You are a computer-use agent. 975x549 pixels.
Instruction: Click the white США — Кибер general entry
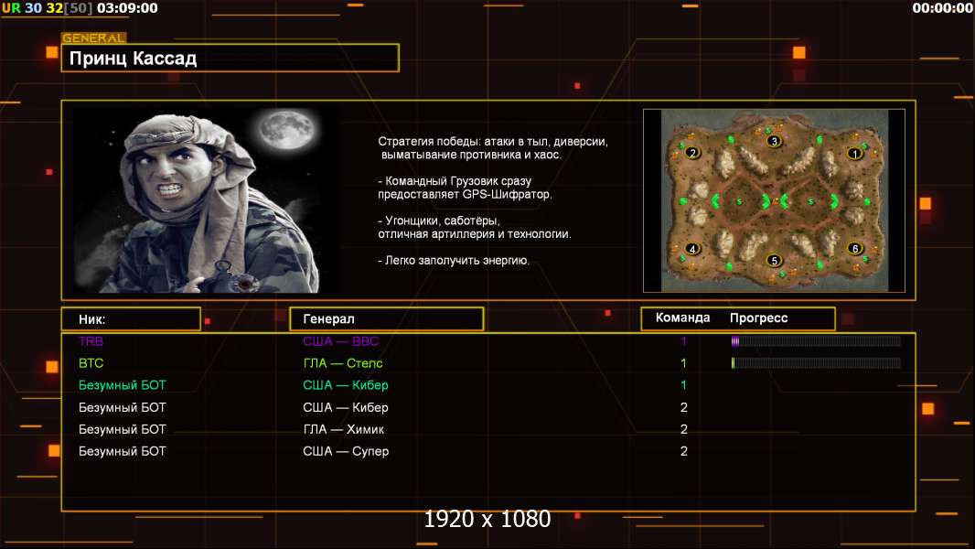(346, 407)
